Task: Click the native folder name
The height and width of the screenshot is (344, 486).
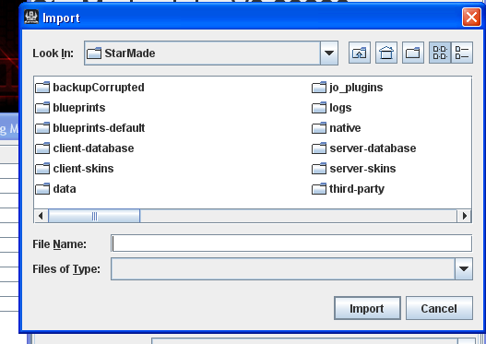Action: (345, 128)
